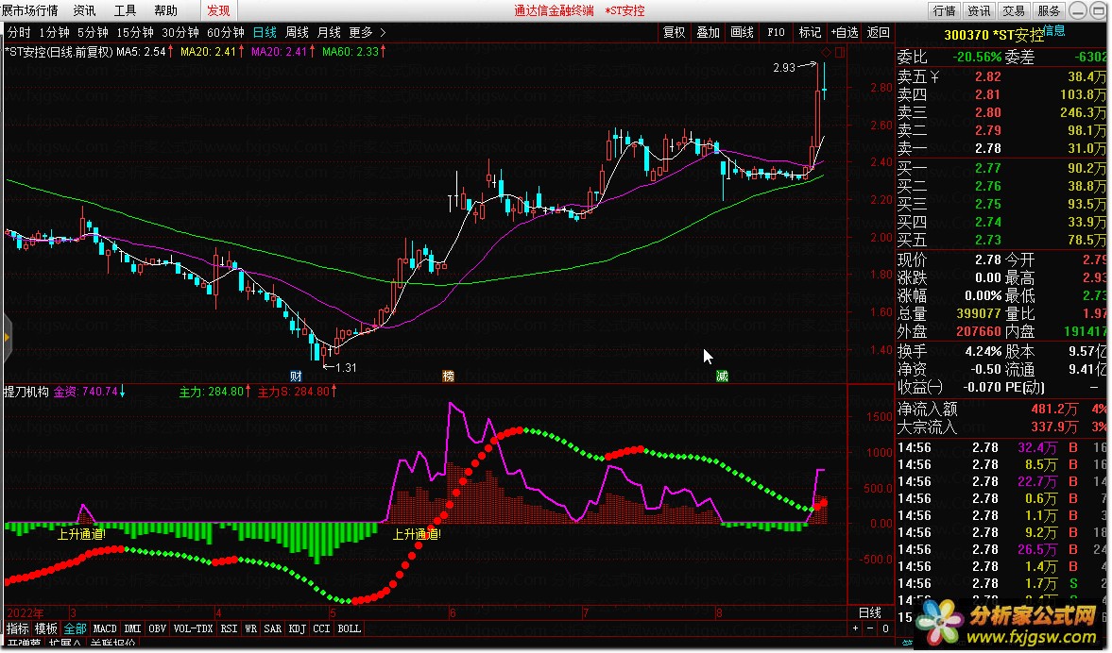This screenshot has width=1112, height=653.
Task: Select the 1分钟 period
Action: pyautogui.click(x=54, y=33)
